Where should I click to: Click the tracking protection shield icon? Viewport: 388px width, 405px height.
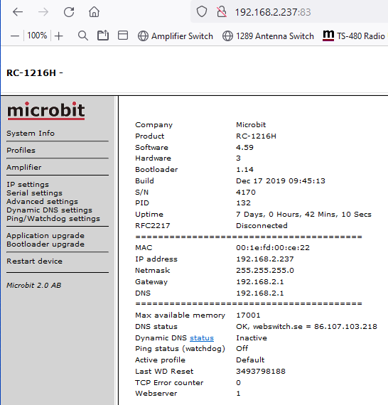coord(202,11)
